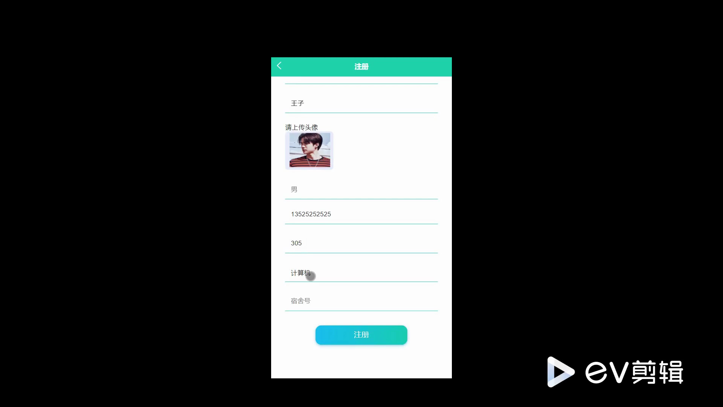Click the 王子 name input field
This screenshot has height=407, width=723.
click(361, 103)
